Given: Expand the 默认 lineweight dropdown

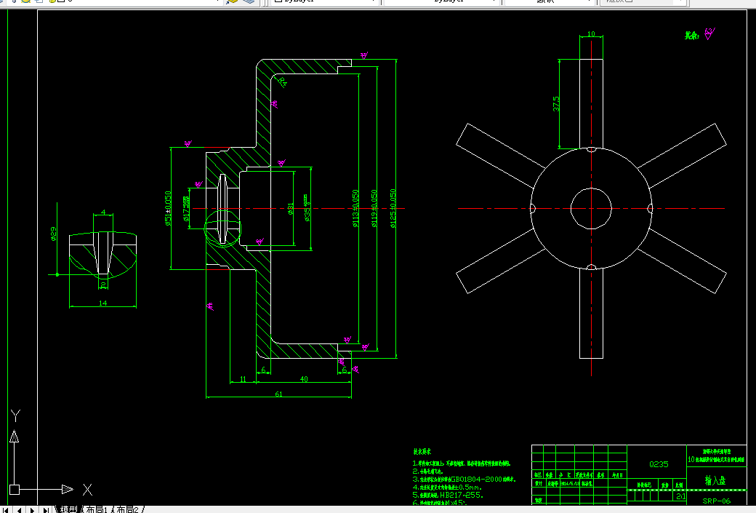Looking at the screenshot, I should [x=550, y=1].
